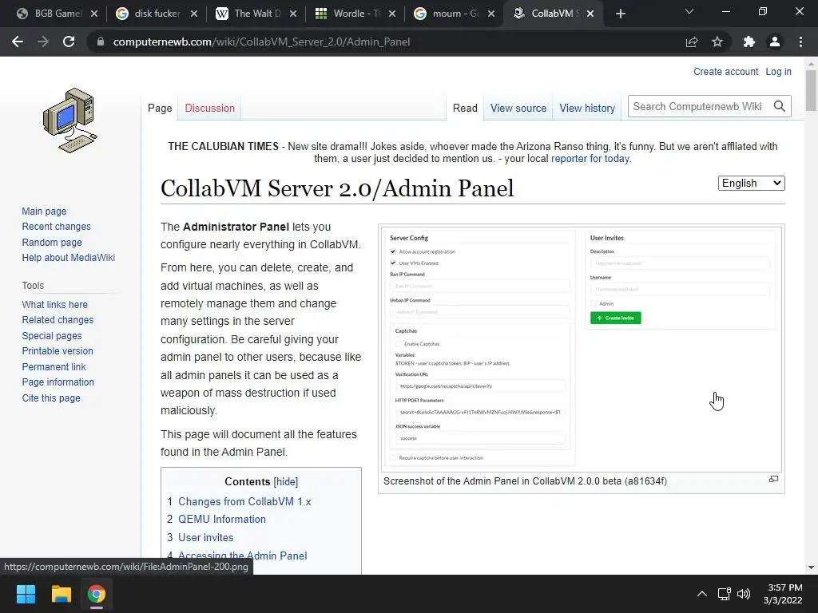Open Recent changes in sidebar
This screenshot has height=613, width=818.
57,226
